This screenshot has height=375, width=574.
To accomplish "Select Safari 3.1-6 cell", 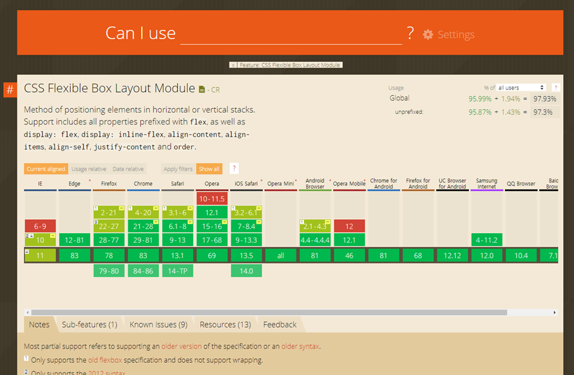I will tap(178, 213).
